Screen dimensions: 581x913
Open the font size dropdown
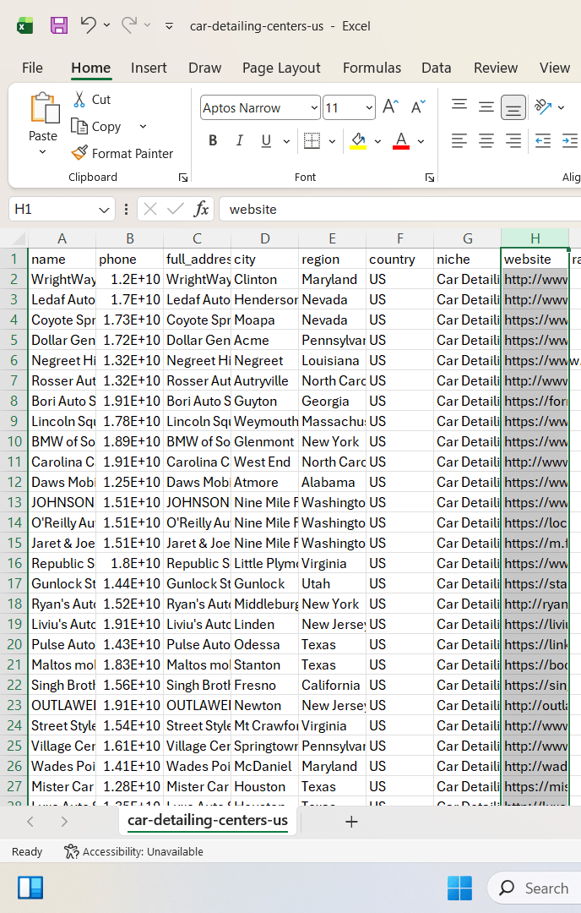pos(369,107)
